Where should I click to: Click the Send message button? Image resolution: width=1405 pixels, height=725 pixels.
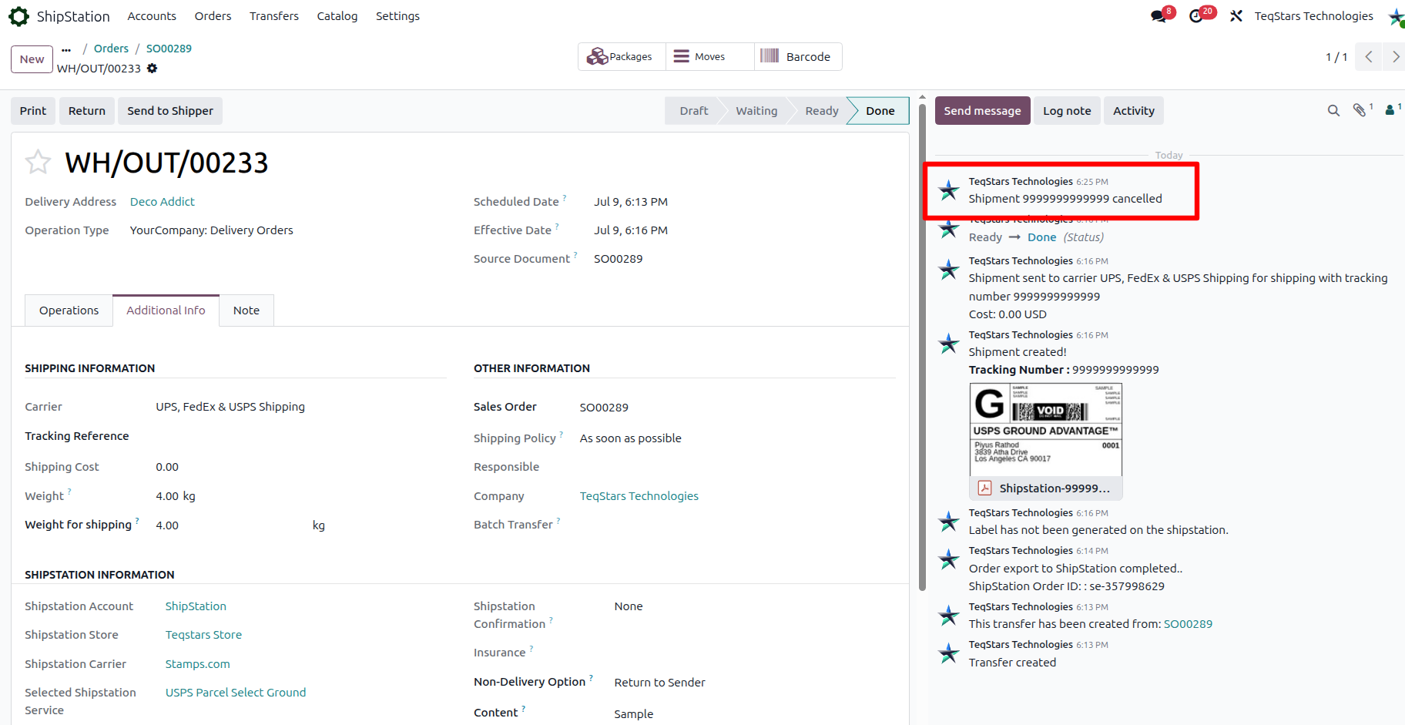click(x=982, y=111)
